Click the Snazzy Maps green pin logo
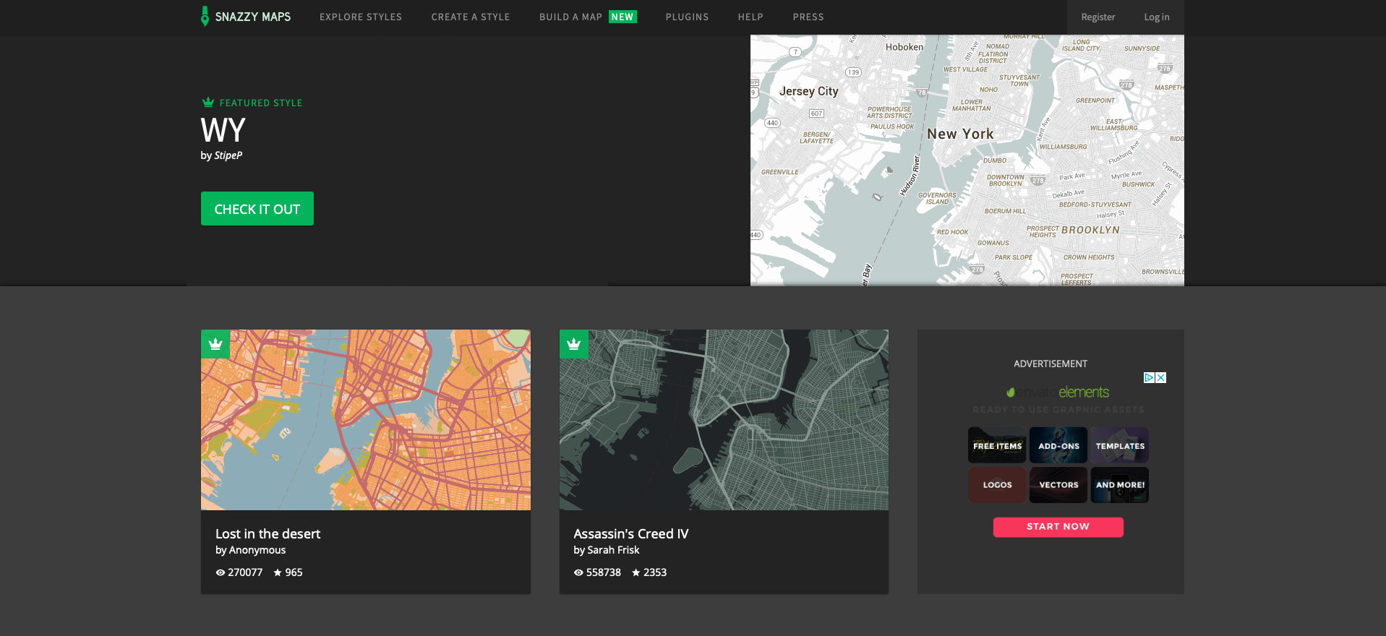Image resolution: width=1386 pixels, height=636 pixels. (x=205, y=16)
